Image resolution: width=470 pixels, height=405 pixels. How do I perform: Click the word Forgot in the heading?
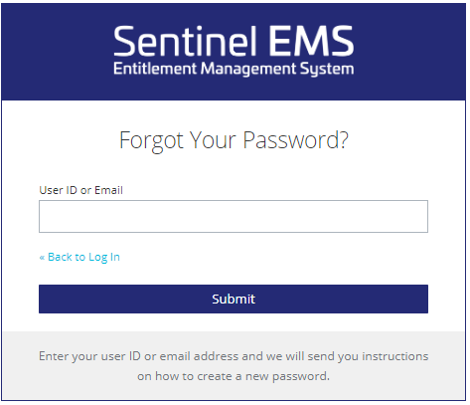(x=151, y=141)
